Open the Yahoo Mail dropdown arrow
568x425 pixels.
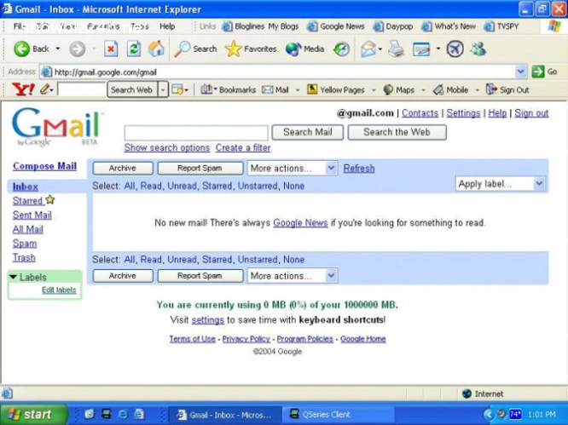298,90
